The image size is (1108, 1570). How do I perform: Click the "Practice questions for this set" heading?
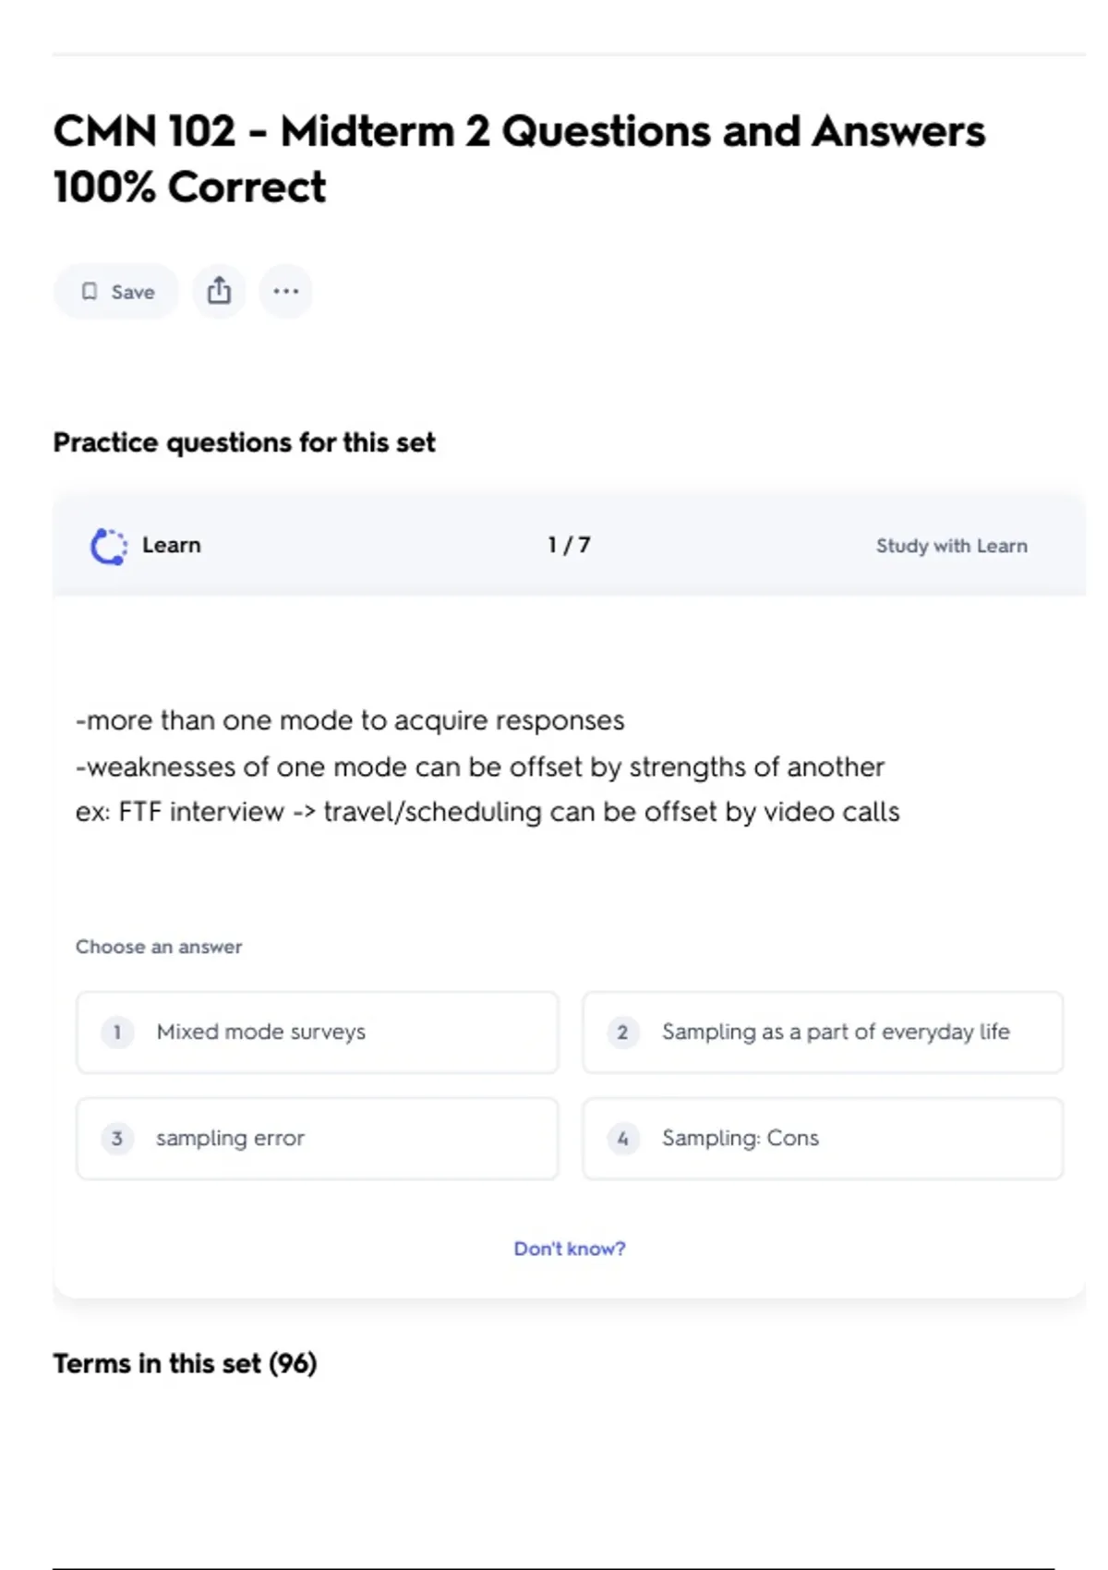244,442
